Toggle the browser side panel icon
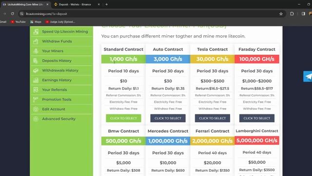312x176 pixels. tap(303, 14)
